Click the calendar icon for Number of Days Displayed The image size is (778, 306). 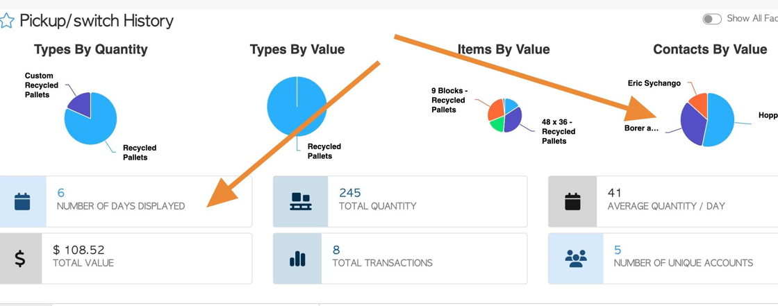[x=22, y=201]
